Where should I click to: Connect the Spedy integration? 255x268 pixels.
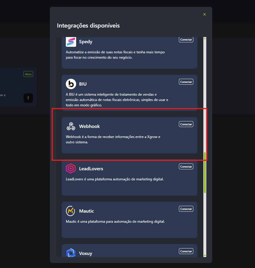[x=186, y=40]
